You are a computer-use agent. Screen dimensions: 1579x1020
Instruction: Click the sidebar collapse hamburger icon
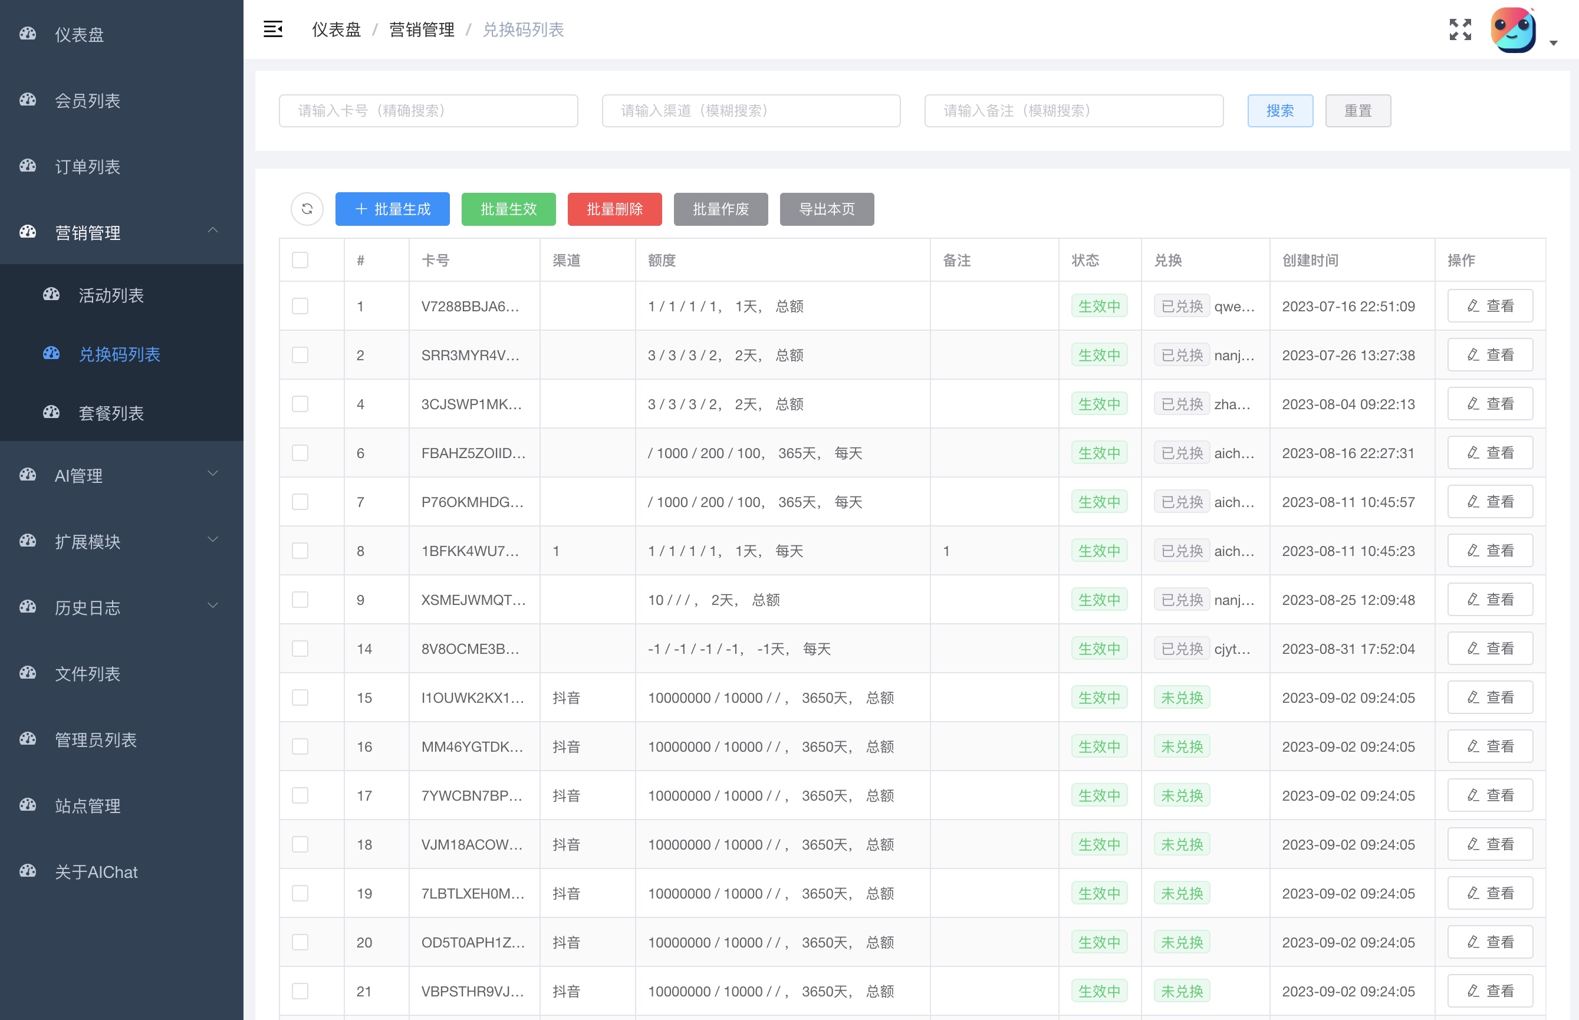pyautogui.click(x=273, y=29)
